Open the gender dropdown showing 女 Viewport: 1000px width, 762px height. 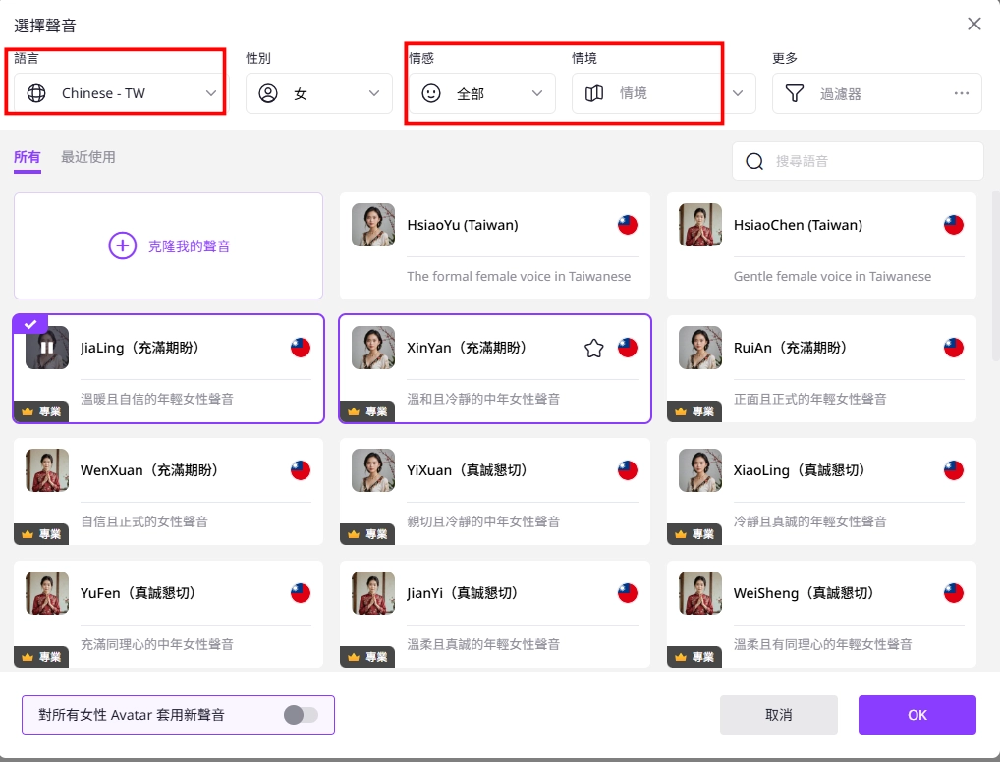[373, 93]
